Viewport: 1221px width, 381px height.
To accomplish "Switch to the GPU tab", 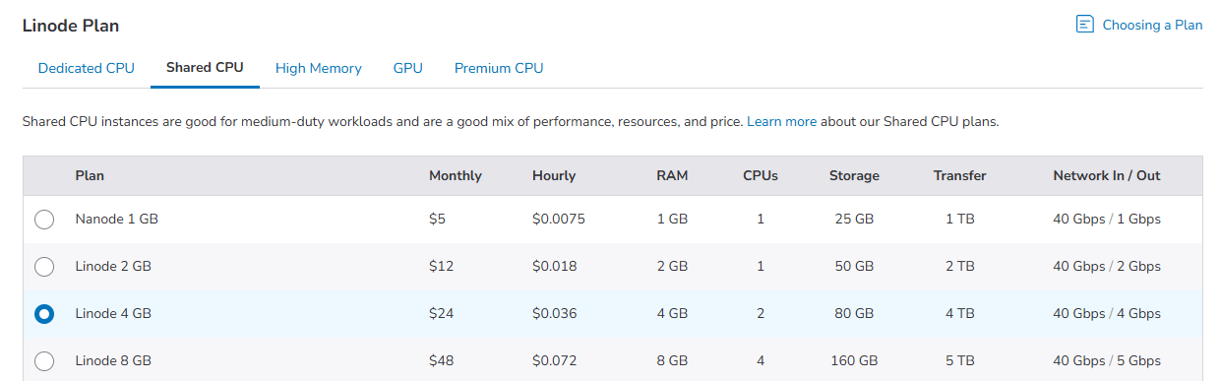I will [408, 68].
